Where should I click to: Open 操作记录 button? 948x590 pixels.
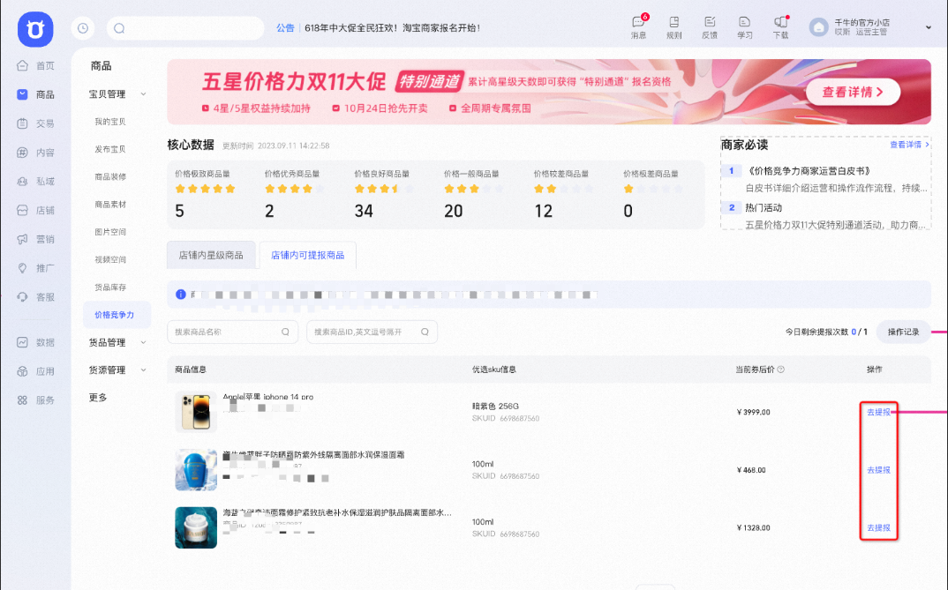click(x=903, y=332)
